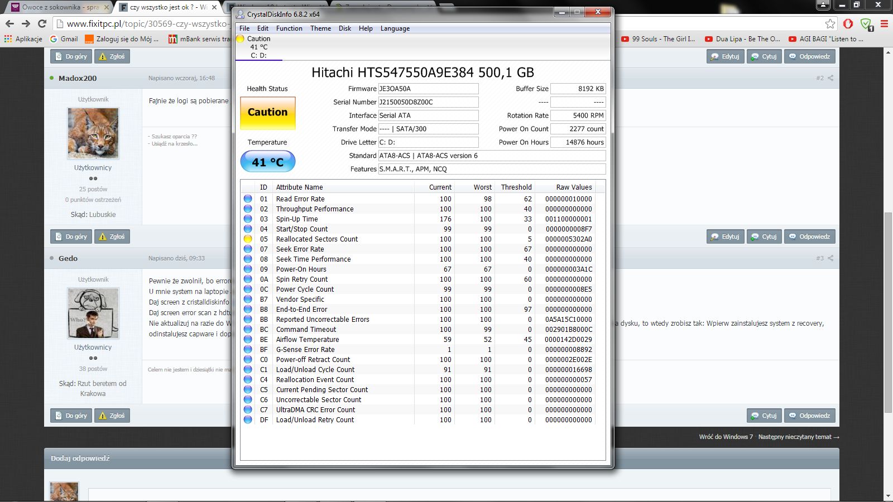Image resolution: width=893 pixels, height=502 pixels.
Task: Click status dot for Read Error Rate
Action: tap(248, 199)
